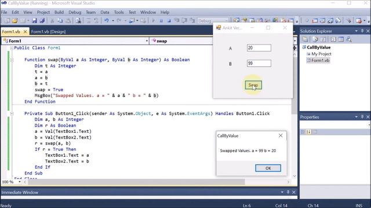Select My Project in Solution Explorer
Image resolution: width=371 pixels, height=208 pixels.
[321, 54]
